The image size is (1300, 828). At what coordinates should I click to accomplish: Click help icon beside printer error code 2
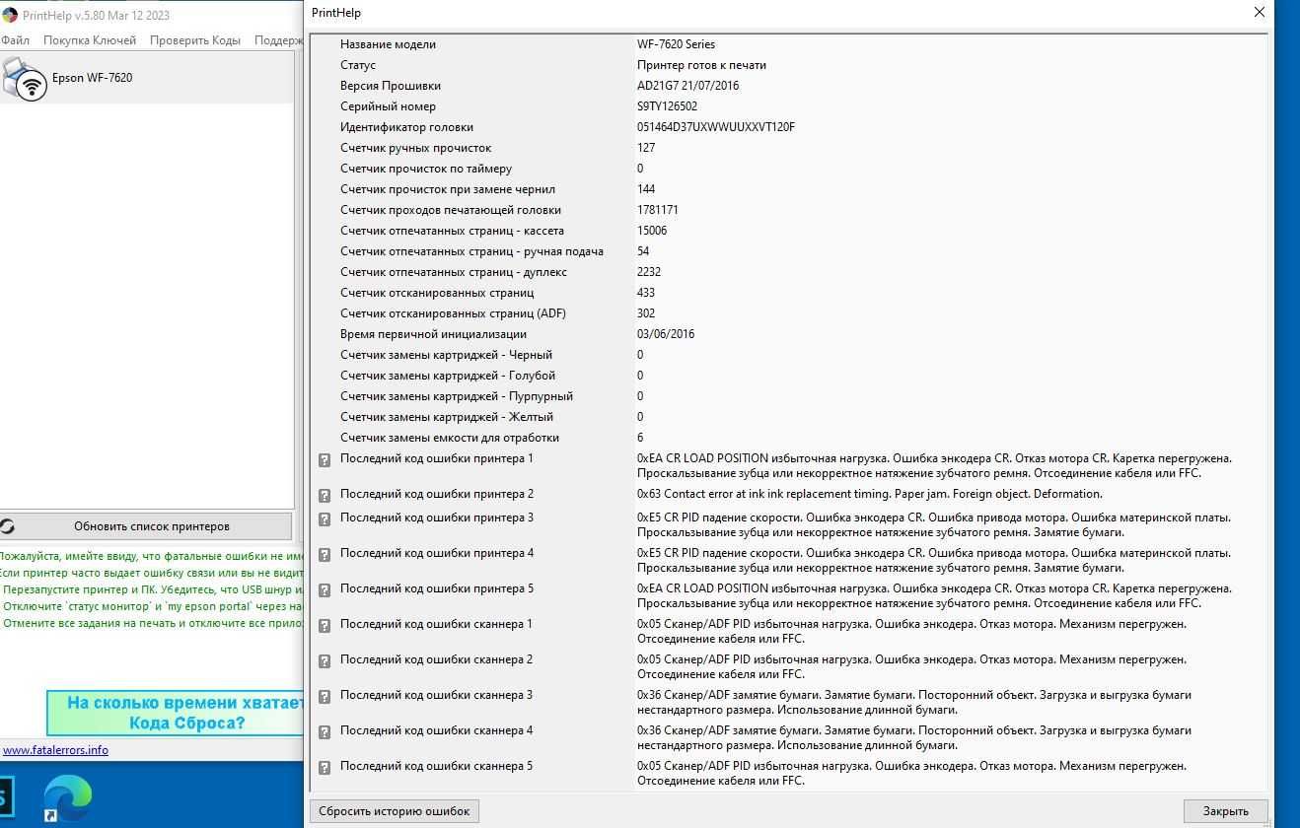click(324, 496)
